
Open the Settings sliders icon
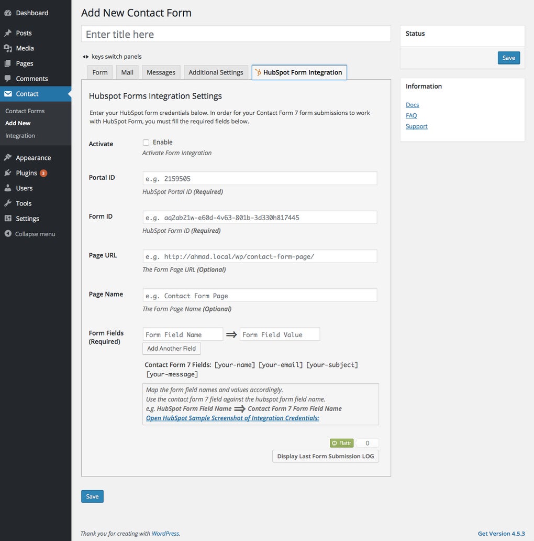tap(8, 218)
